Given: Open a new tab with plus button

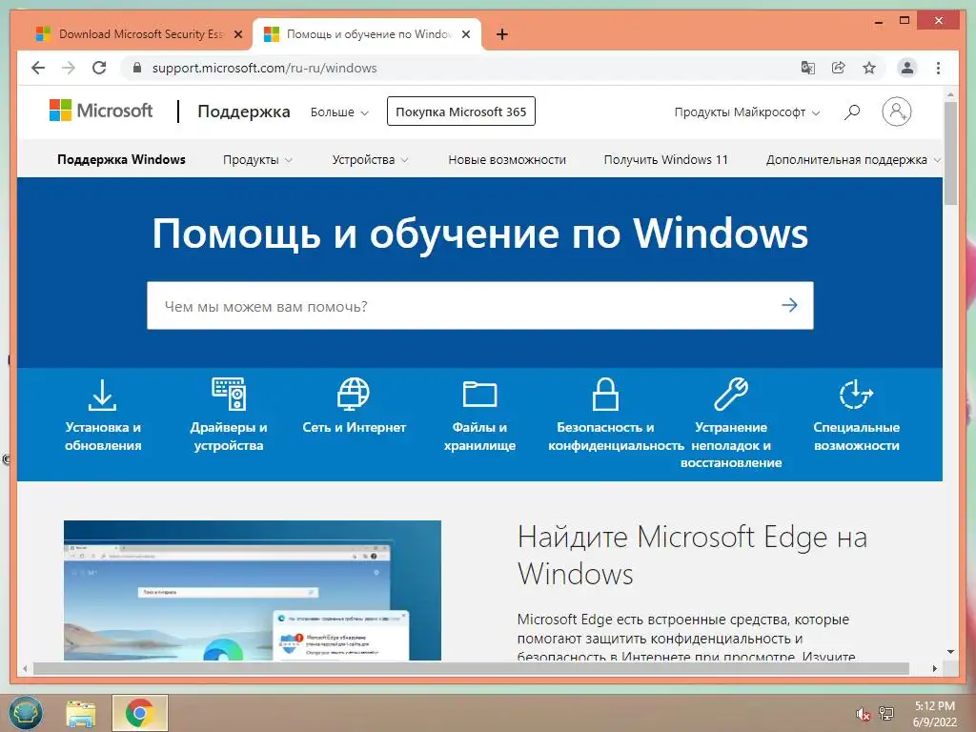Looking at the screenshot, I should pyautogui.click(x=502, y=34).
